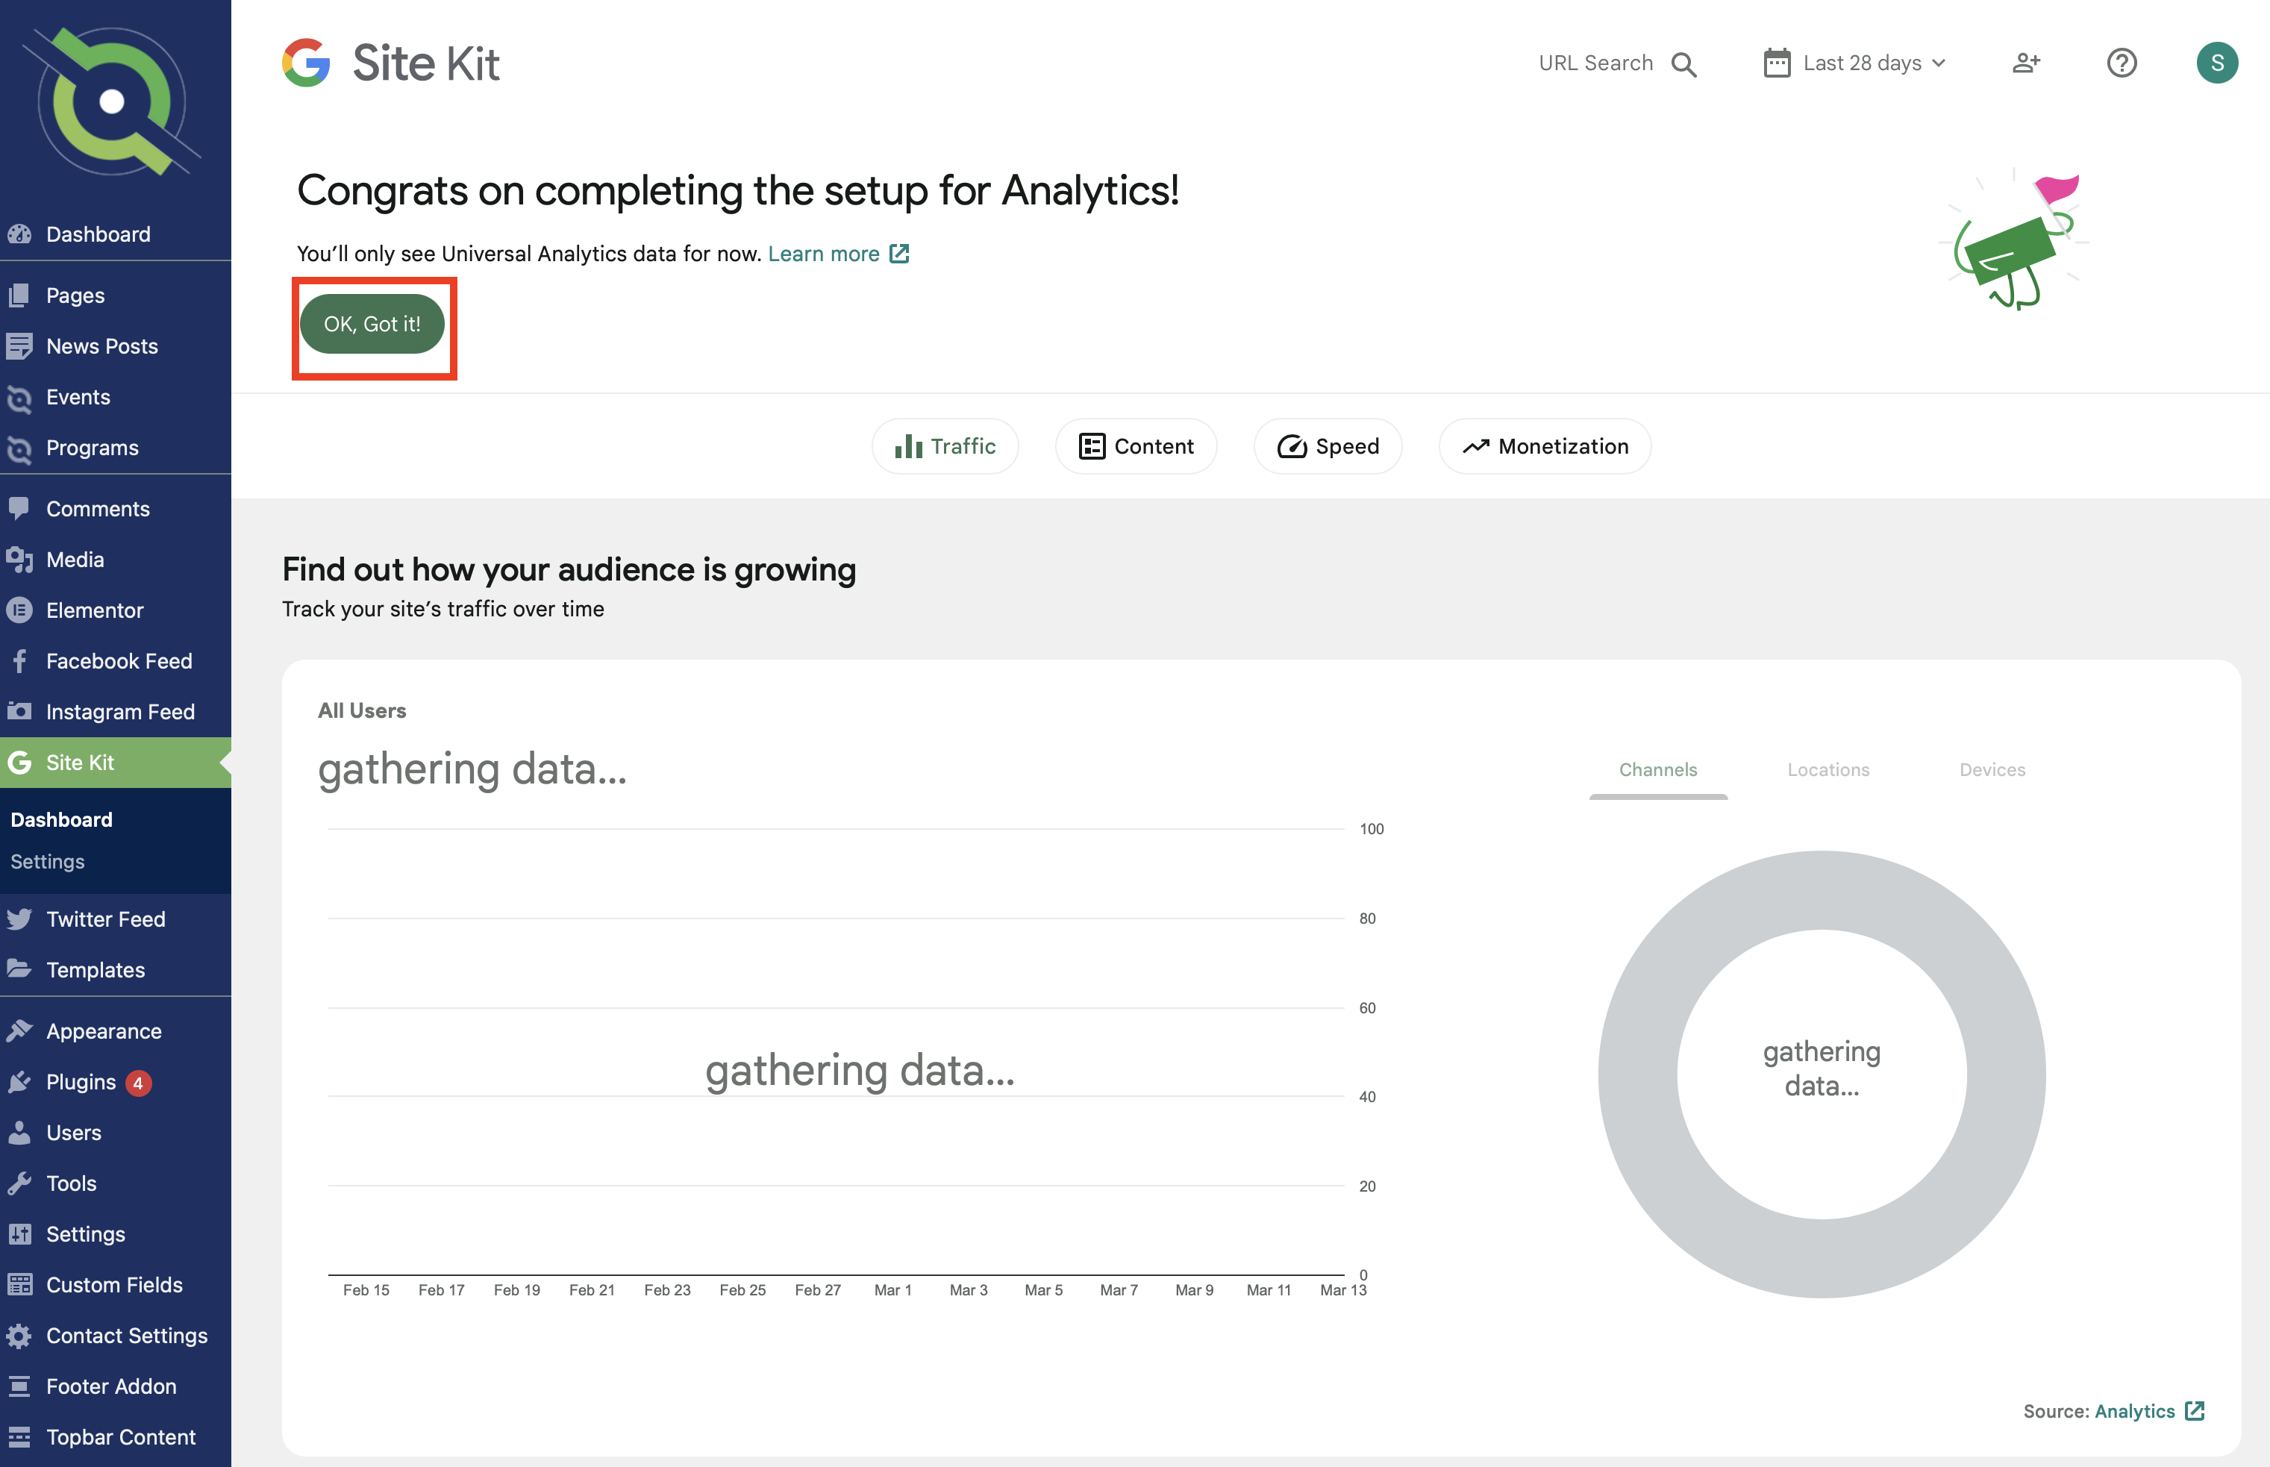Open the help question mark icon
This screenshot has width=2270, height=1467.
click(x=2122, y=63)
